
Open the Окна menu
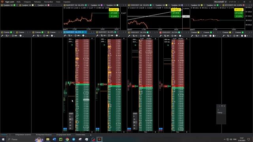click(x=58, y=2)
